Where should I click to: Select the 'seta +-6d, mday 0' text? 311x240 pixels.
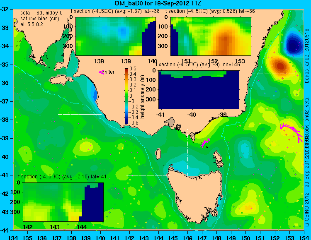pyautogui.click(x=41, y=13)
